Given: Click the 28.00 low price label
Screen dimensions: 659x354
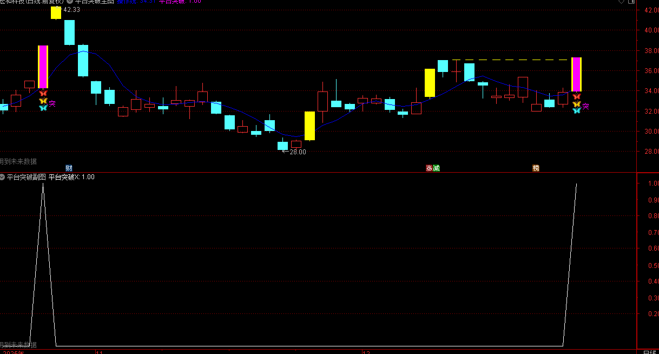Looking at the screenshot, I should tap(298, 152).
